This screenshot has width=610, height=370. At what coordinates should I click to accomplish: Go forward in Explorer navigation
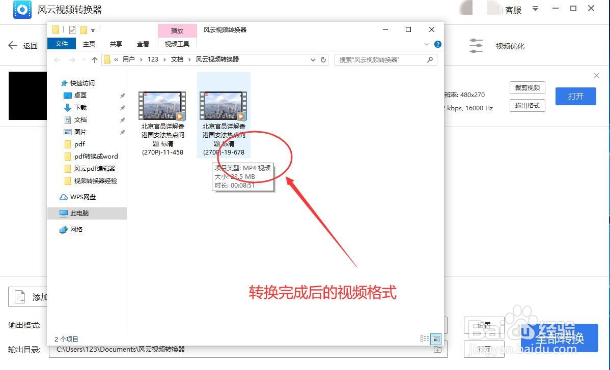(72, 60)
